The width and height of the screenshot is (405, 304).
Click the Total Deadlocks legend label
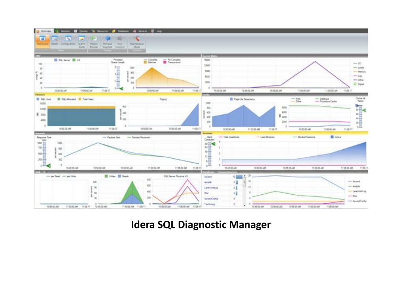tap(231, 137)
